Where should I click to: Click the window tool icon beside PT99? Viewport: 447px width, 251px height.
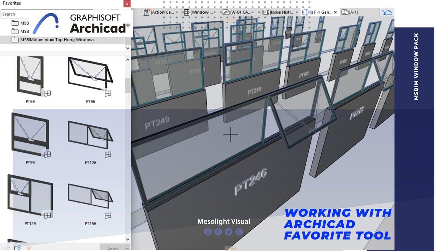pyautogui.click(x=47, y=154)
